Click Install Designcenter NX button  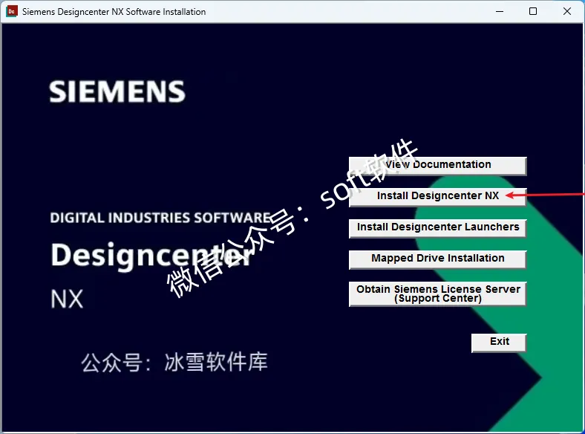tap(437, 197)
